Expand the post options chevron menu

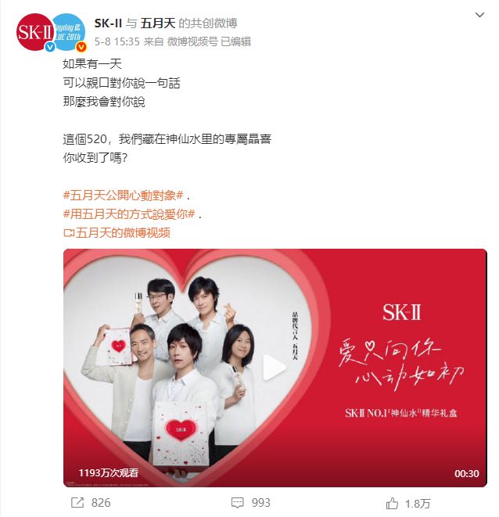479,15
